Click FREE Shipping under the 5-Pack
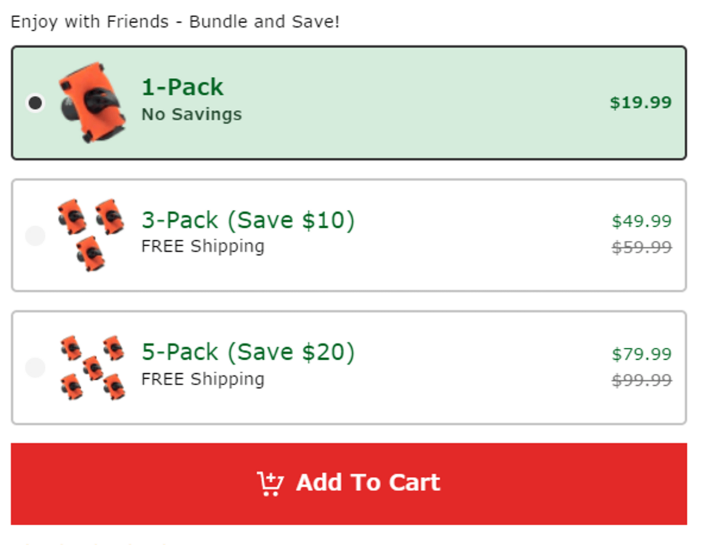 (x=202, y=379)
